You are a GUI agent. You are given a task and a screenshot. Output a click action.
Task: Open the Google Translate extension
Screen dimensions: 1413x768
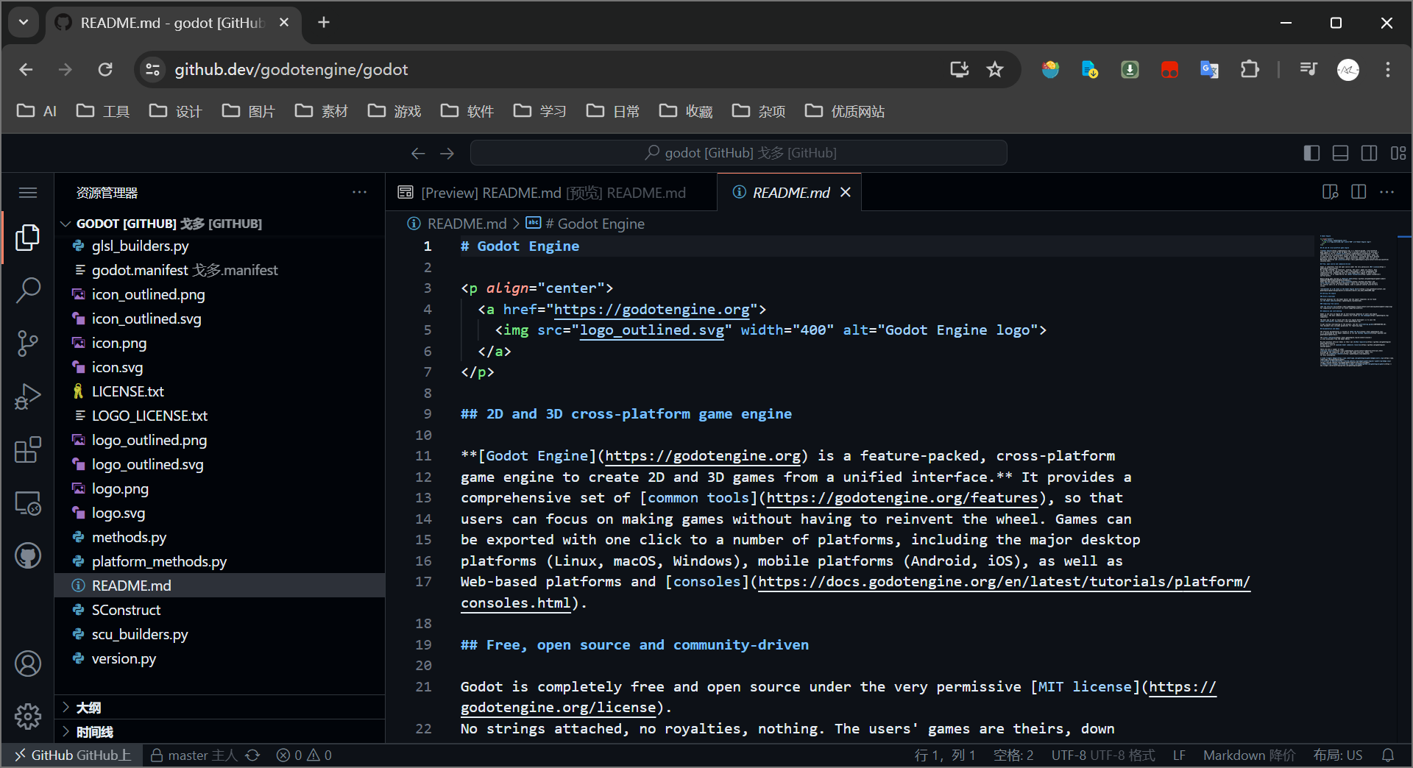tap(1209, 69)
